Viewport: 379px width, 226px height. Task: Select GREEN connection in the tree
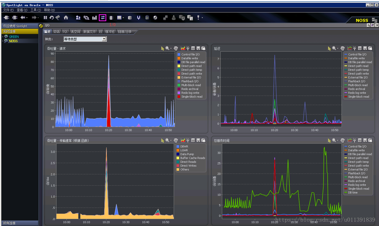(14, 36)
